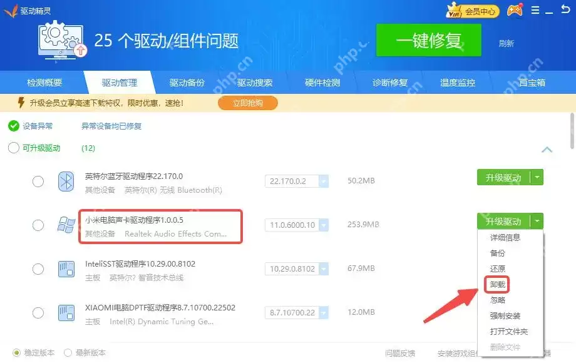Choose 打开文件夹 from the dropdown menu
Image resolution: width=576 pixels, height=363 pixels.
(x=509, y=332)
